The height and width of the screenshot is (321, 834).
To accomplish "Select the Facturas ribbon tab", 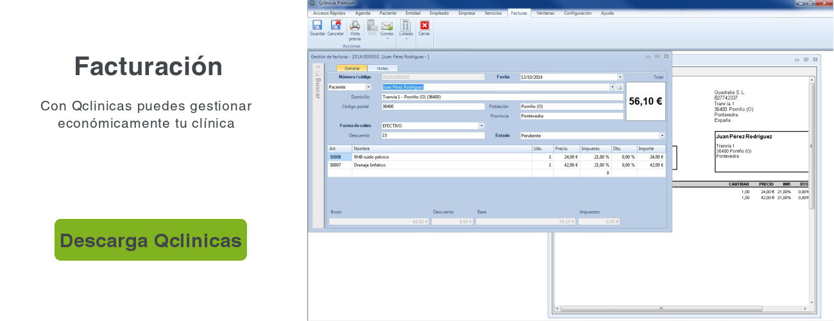I will click(x=519, y=13).
